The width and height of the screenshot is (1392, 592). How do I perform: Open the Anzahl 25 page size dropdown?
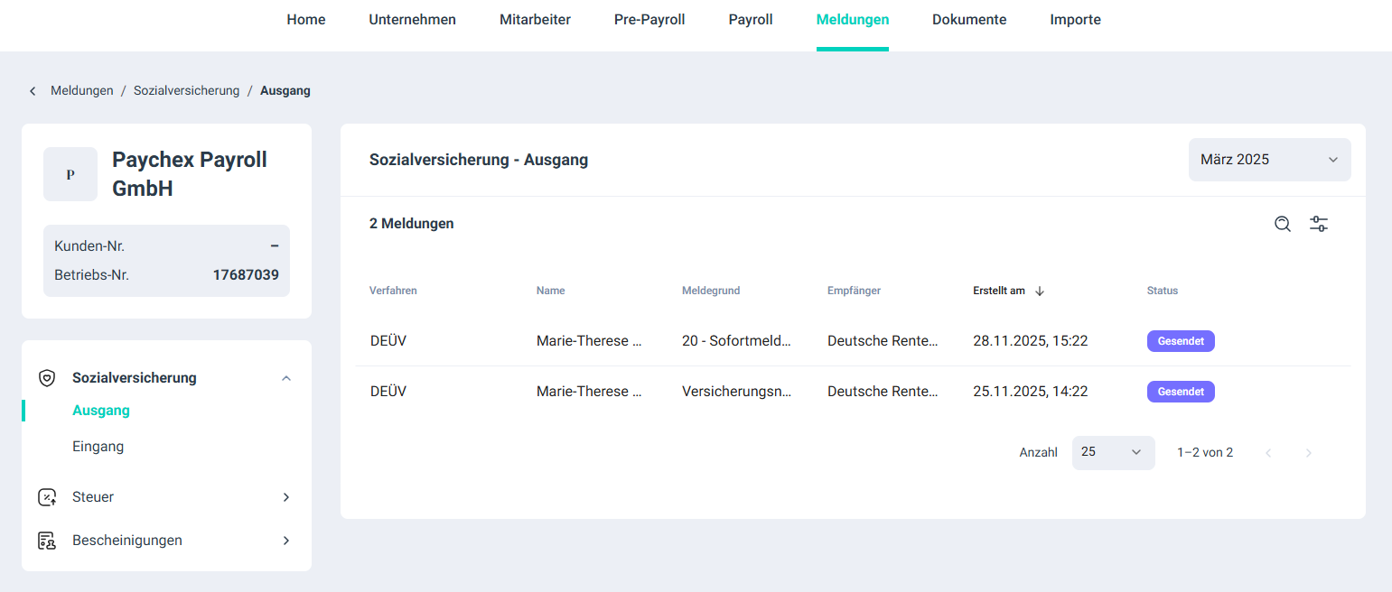click(1113, 452)
